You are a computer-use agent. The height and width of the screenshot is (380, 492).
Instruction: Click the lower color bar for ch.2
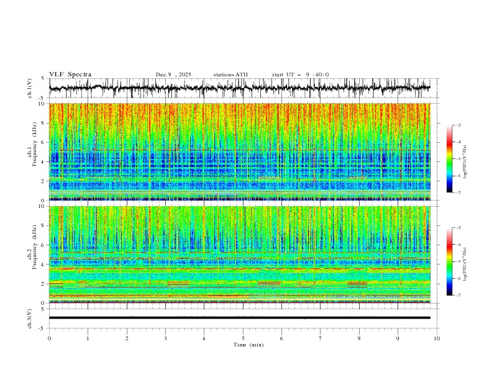coord(449,261)
